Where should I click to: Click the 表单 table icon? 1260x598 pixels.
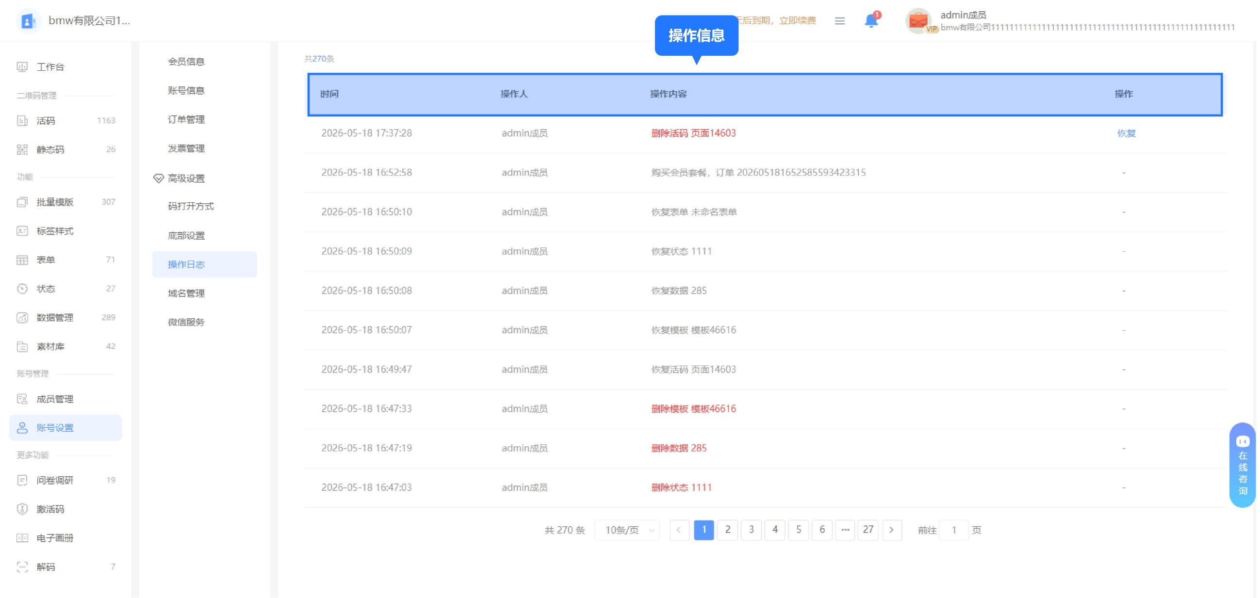tap(22, 259)
